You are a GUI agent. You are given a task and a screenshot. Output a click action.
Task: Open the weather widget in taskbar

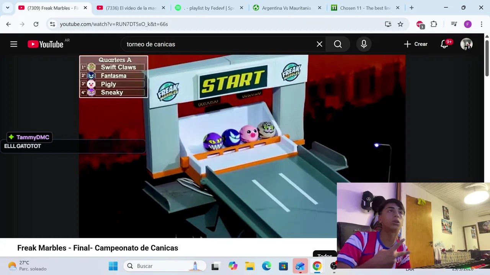pos(28,266)
